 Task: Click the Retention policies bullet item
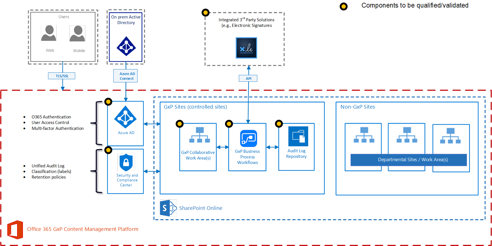[49, 177]
